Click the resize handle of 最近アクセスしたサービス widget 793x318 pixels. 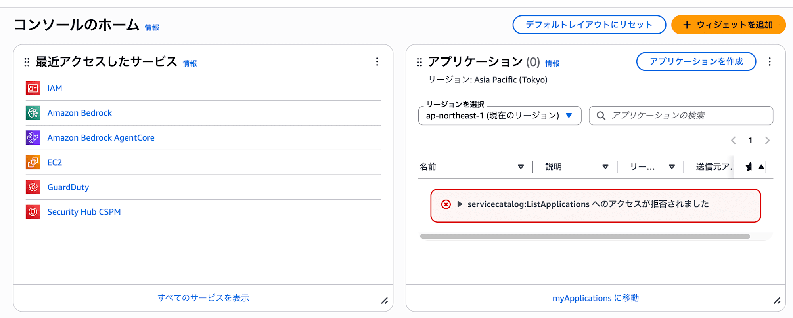pyautogui.click(x=385, y=301)
